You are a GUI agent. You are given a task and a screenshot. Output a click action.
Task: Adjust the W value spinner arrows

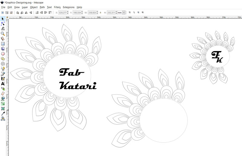pyautogui.click(x=97, y=12)
